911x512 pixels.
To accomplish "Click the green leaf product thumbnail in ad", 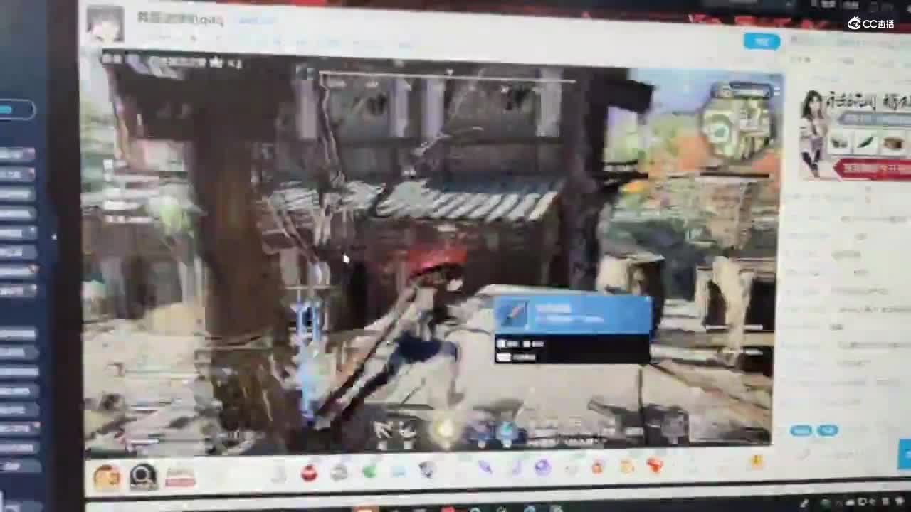I will pyautogui.click(x=866, y=143).
